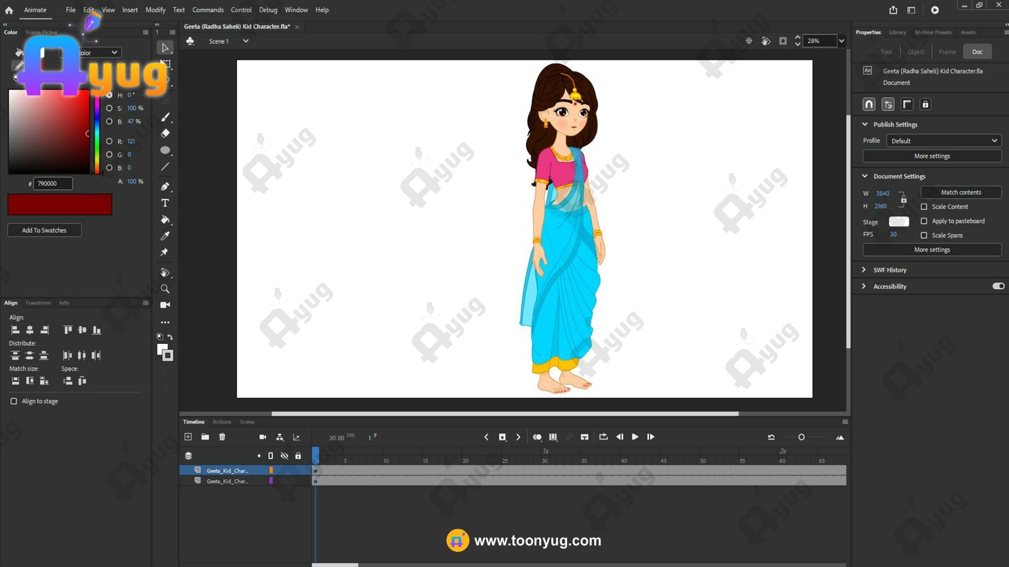Click Add To Swatches button
Viewport: 1009px width, 567px height.
[x=44, y=230]
